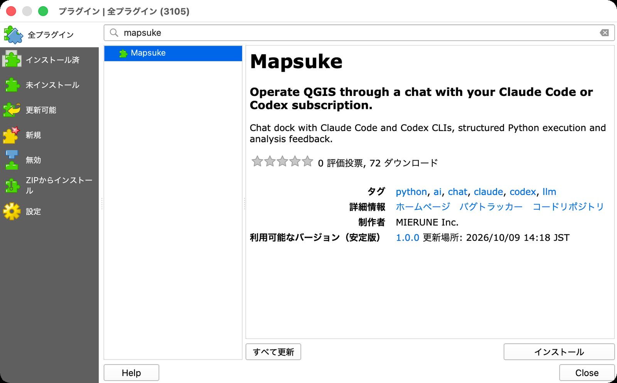Open the 全プラグイン tab
Screen dimensions: 617x383
[x=49, y=35]
